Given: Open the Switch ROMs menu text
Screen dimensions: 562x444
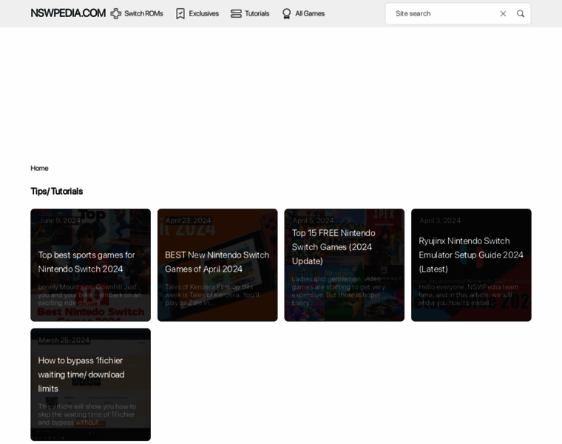Looking at the screenshot, I should (143, 13).
